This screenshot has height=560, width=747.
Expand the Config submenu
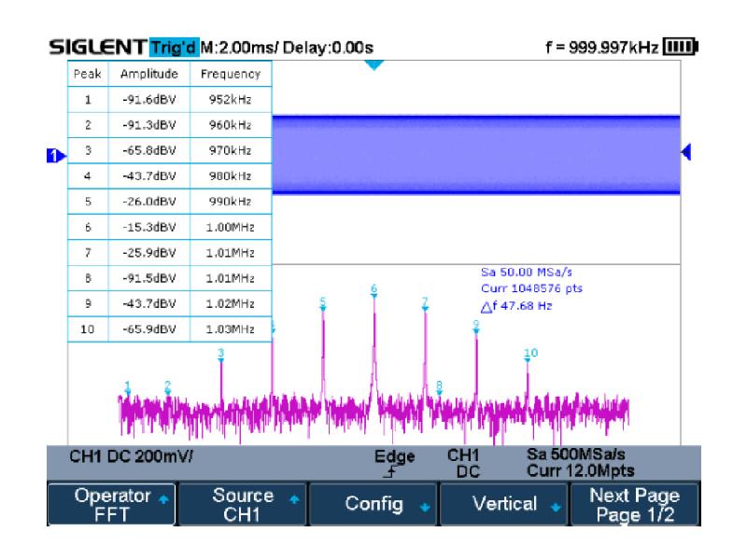tap(373, 505)
